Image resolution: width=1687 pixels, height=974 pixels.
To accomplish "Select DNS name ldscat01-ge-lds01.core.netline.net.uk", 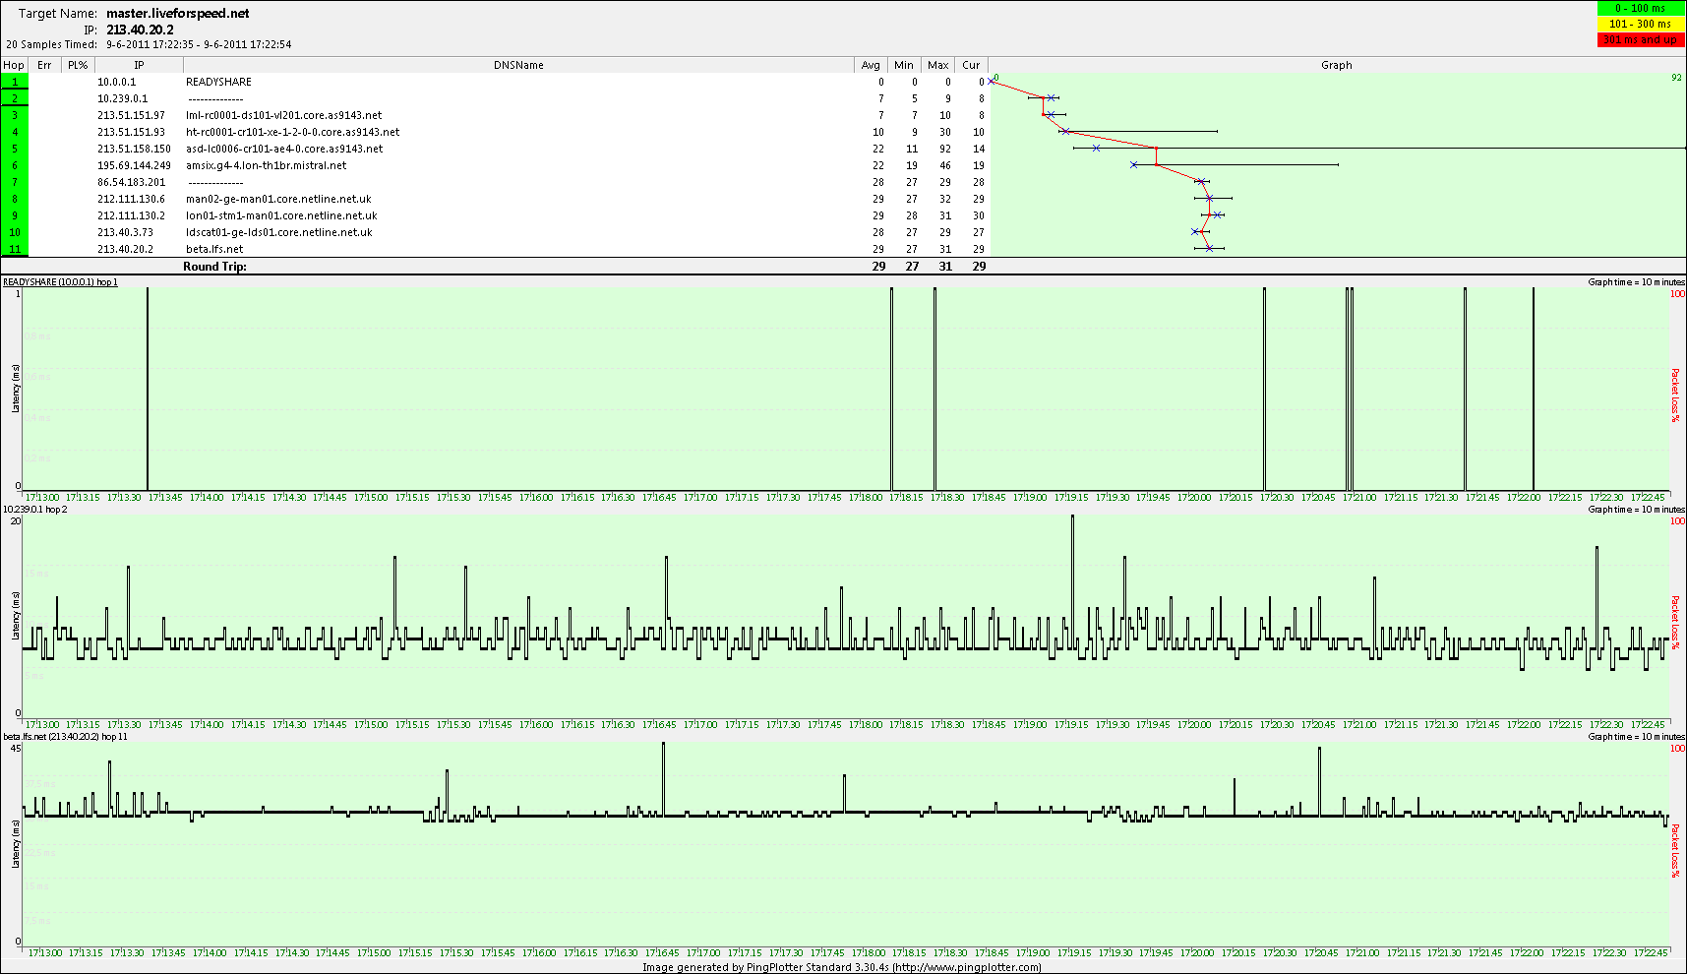I will [278, 232].
